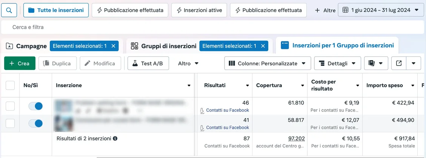Click the flask icon on Test A/B
The height and width of the screenshot is (158, 426).
point(135,63)
